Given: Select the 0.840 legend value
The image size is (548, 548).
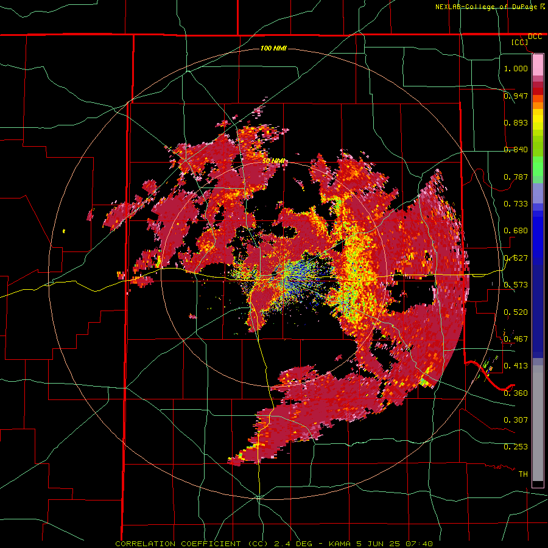Looking at the screenshot, I should (x=516, y=150).
